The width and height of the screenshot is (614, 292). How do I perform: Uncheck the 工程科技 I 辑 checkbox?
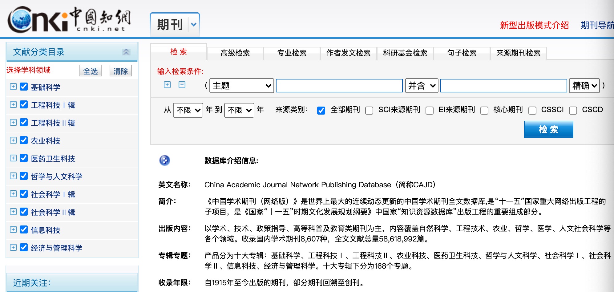click(x=24, y=104)
